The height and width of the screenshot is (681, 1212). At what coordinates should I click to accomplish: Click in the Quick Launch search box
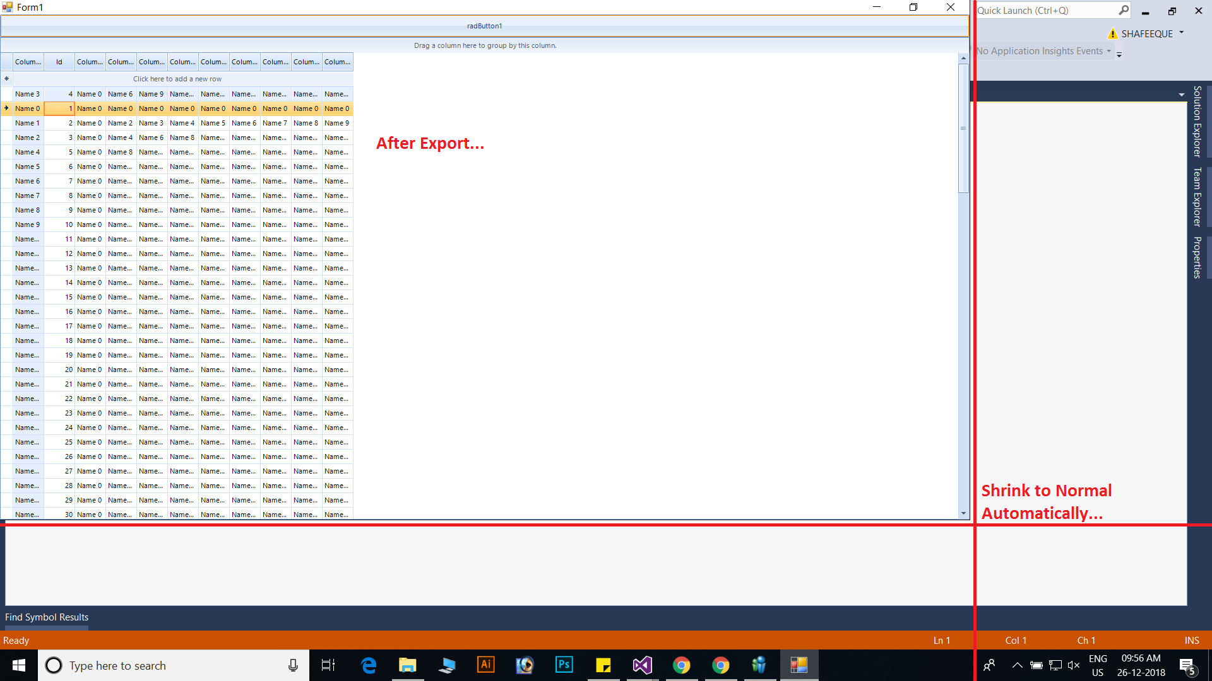[x=1045, y=10]
